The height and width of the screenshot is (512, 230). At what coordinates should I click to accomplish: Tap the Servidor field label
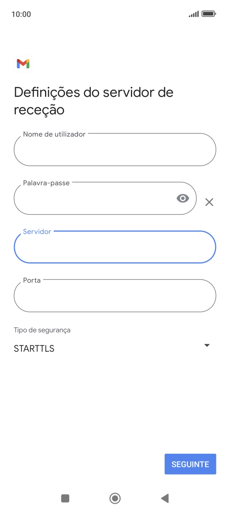(37, 232)
